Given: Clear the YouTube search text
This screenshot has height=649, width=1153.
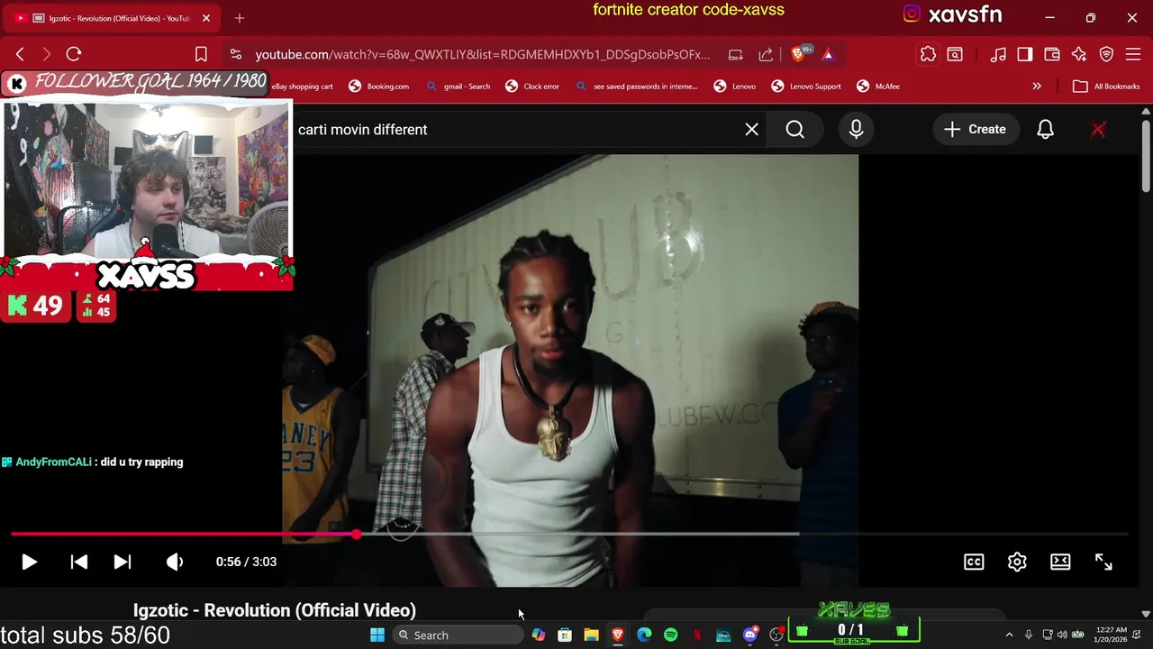Looking at the screenshot, I should (x=751, y=130).
